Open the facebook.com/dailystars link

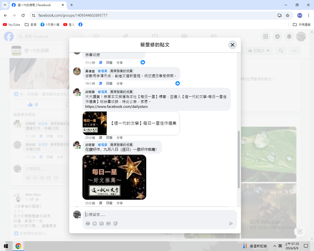[x=117, y=107]
